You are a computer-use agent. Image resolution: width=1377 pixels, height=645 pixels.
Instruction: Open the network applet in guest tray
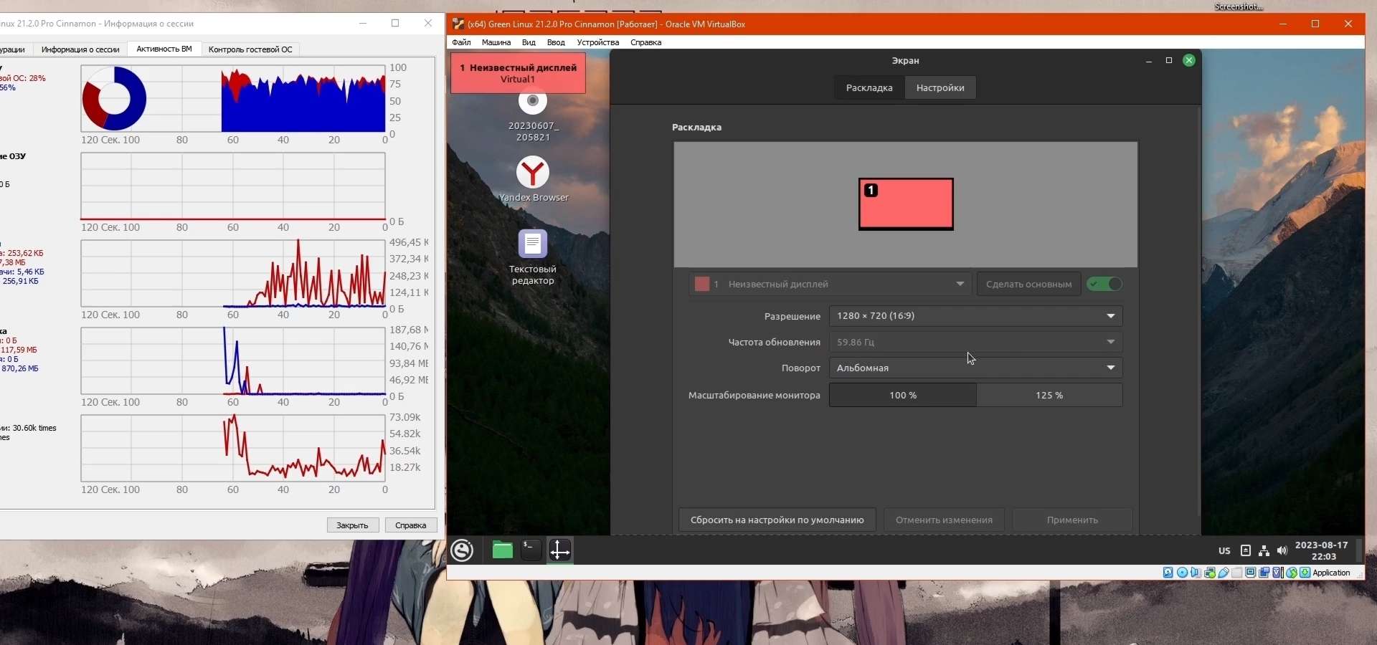1264,551
